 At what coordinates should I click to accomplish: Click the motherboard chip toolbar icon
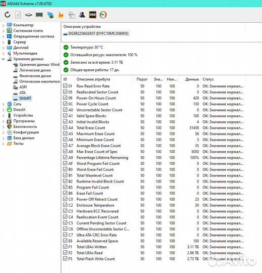(28, 15)
